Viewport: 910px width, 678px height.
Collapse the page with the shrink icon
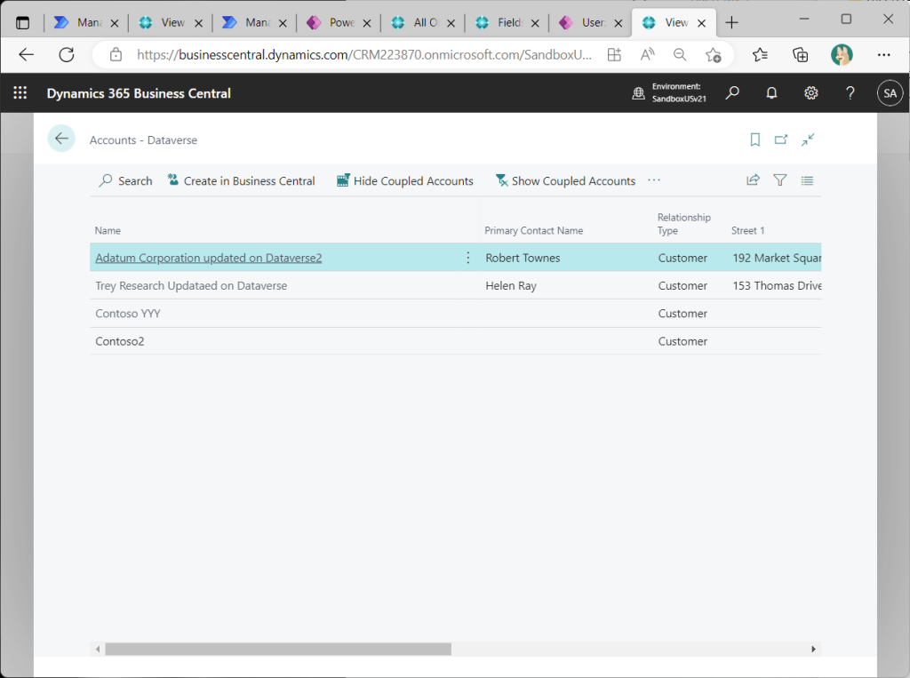808,140
